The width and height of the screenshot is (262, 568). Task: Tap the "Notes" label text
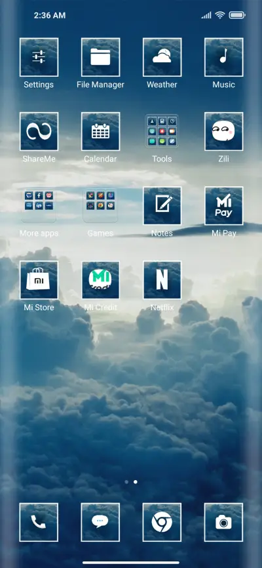point(162,233)
